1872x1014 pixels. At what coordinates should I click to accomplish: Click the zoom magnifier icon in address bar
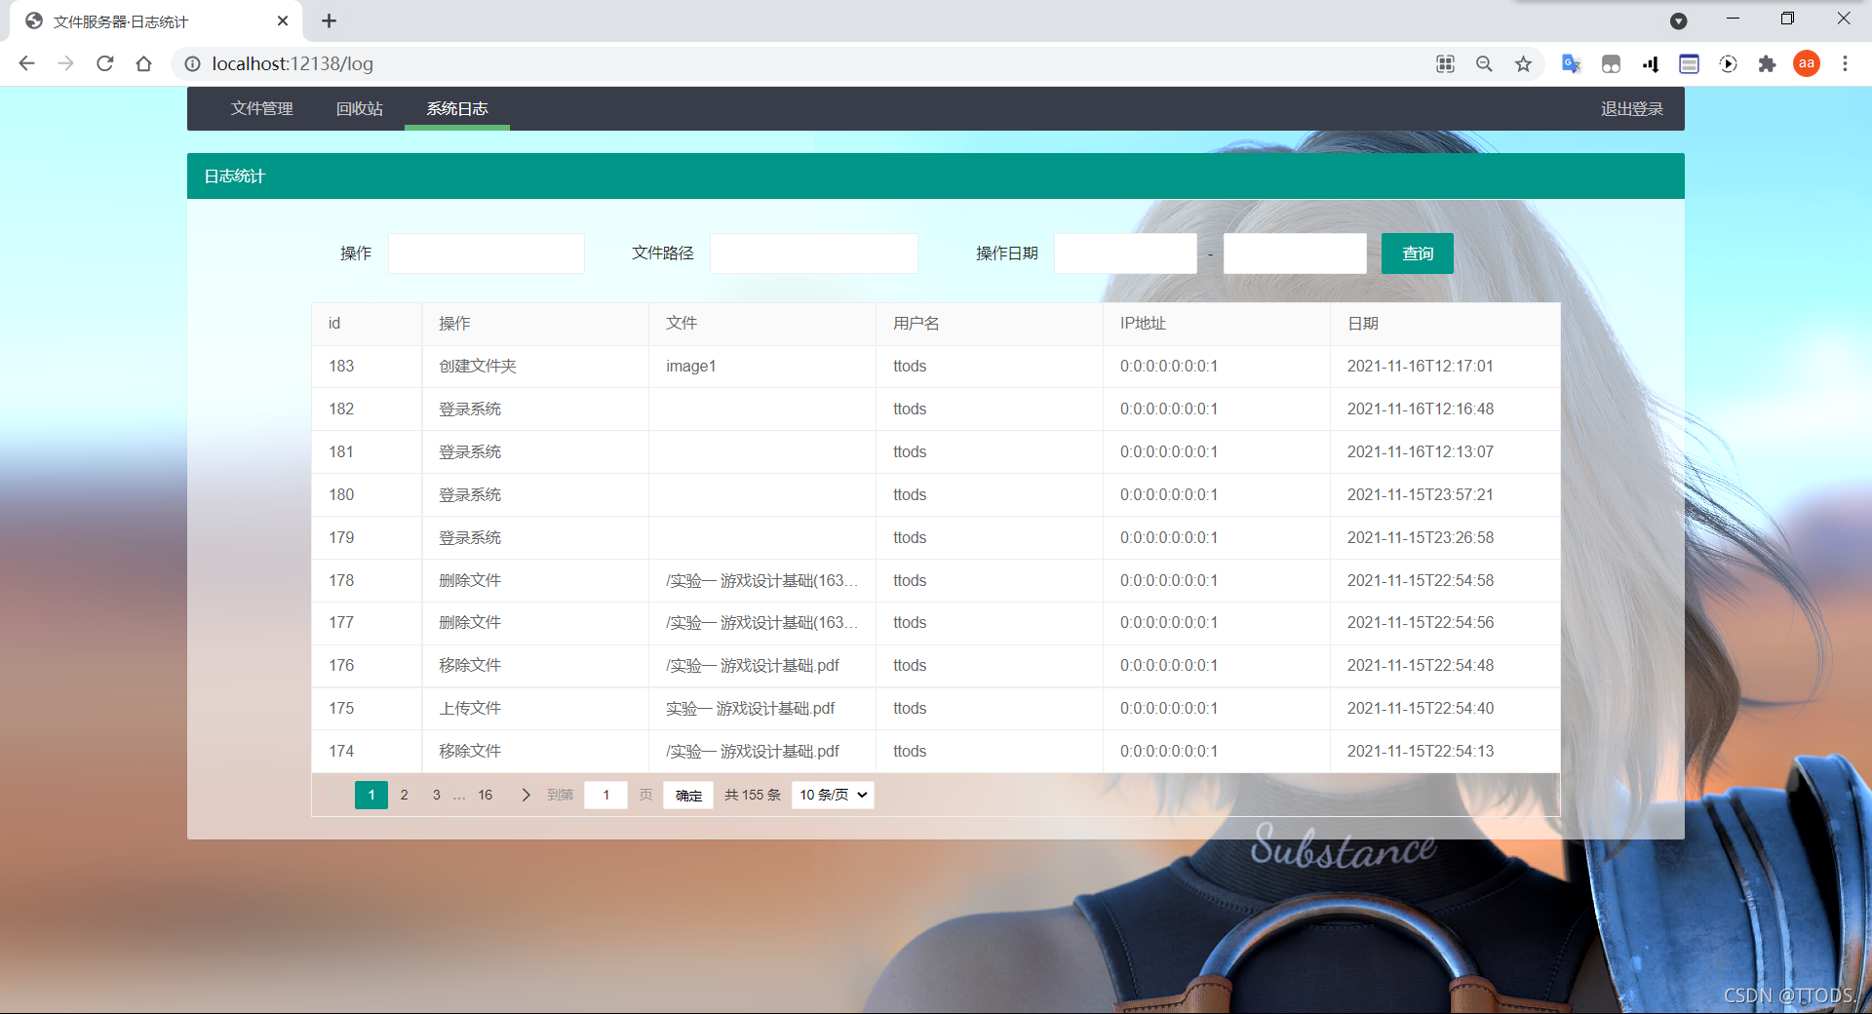(1484, 63)
